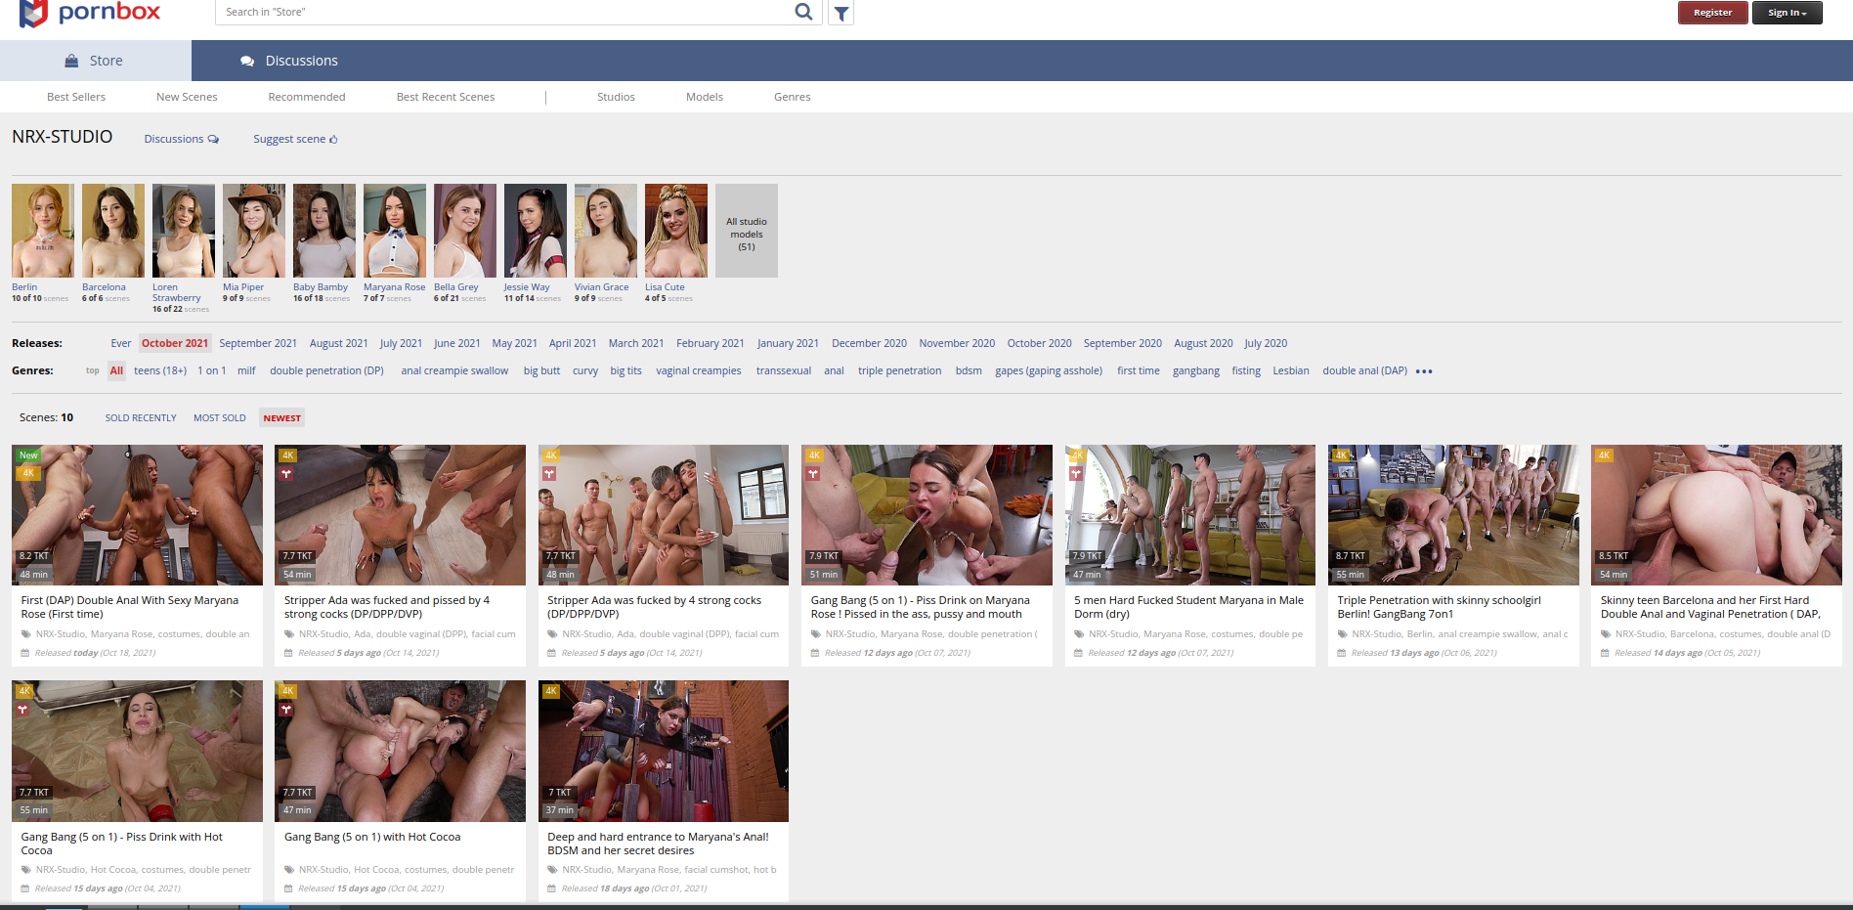
Task: Sort scenes by MOST SOLD
Action: pyautogui.click(x=219, y=418)
